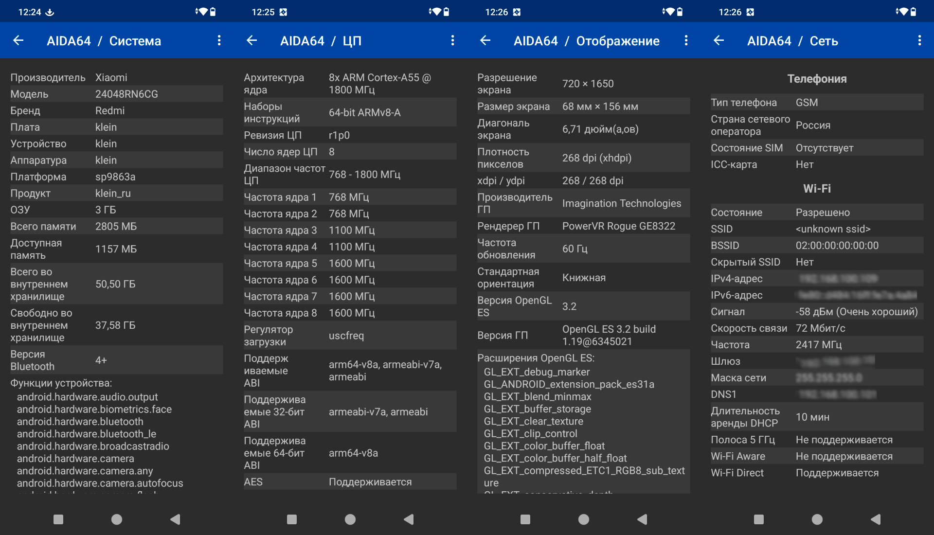
Task: Select pixel density 268 dpi (xhdpi)
Action: click(x=597, y=158)
